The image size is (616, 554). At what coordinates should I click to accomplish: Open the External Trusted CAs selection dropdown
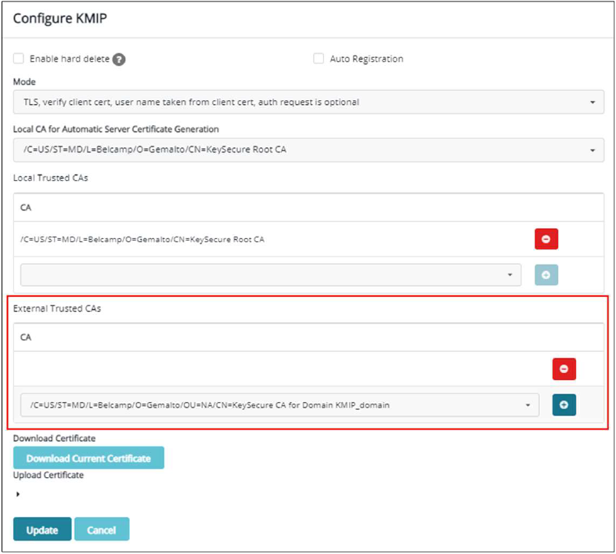tap(279, 405)
